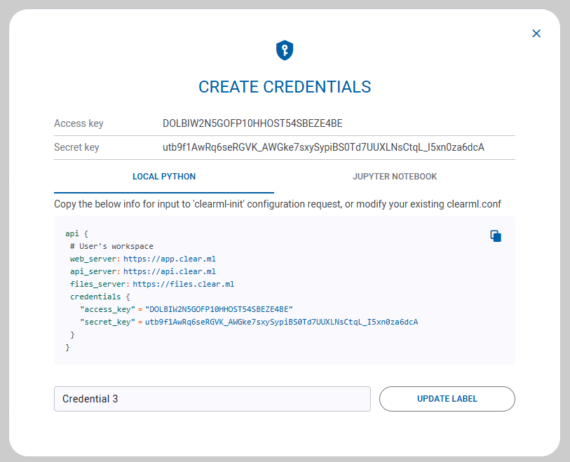Screen dimensions: 570x462
Task: Click the clearml.conf configuration code area
Action: 280,290
